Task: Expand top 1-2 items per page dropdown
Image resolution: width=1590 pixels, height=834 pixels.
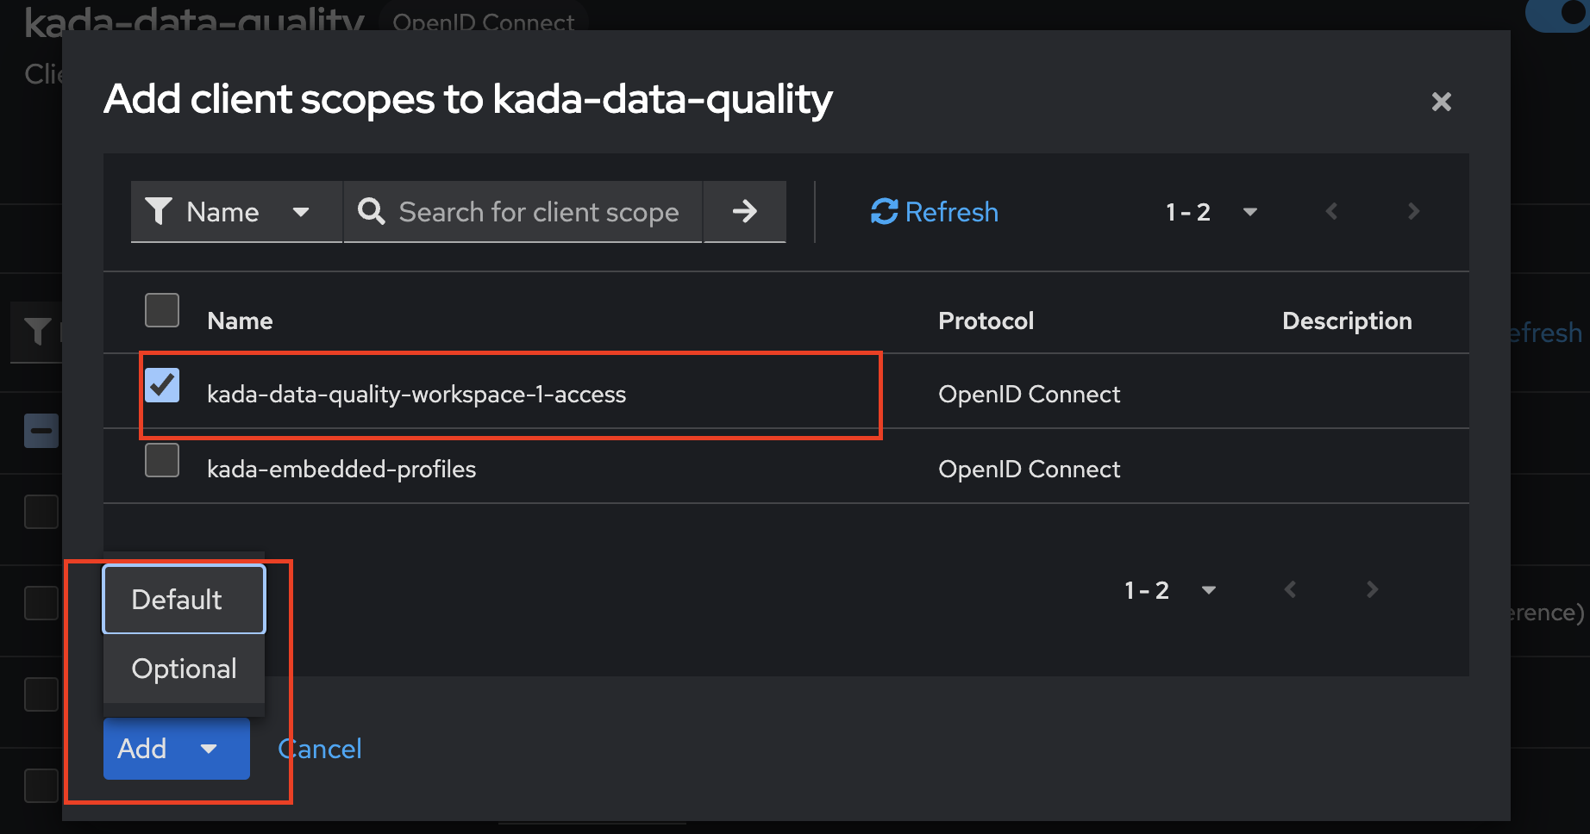Action: click(1249, 211)
